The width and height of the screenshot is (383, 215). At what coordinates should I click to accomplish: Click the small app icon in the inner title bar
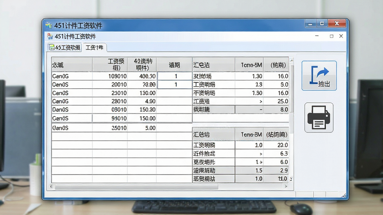click(50, 36)
